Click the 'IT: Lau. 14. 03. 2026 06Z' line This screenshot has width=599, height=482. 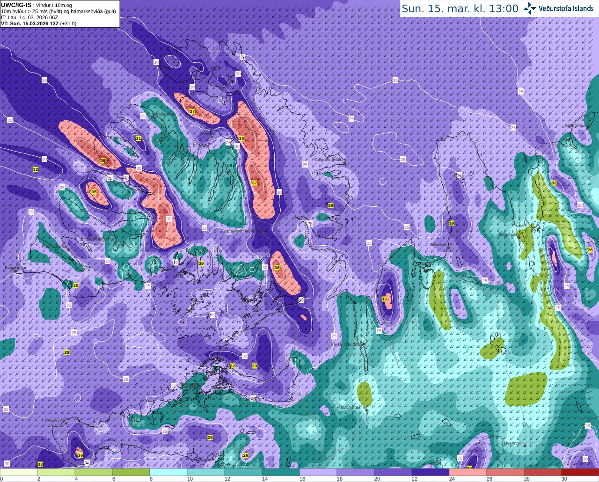click(x=29, y=17)
